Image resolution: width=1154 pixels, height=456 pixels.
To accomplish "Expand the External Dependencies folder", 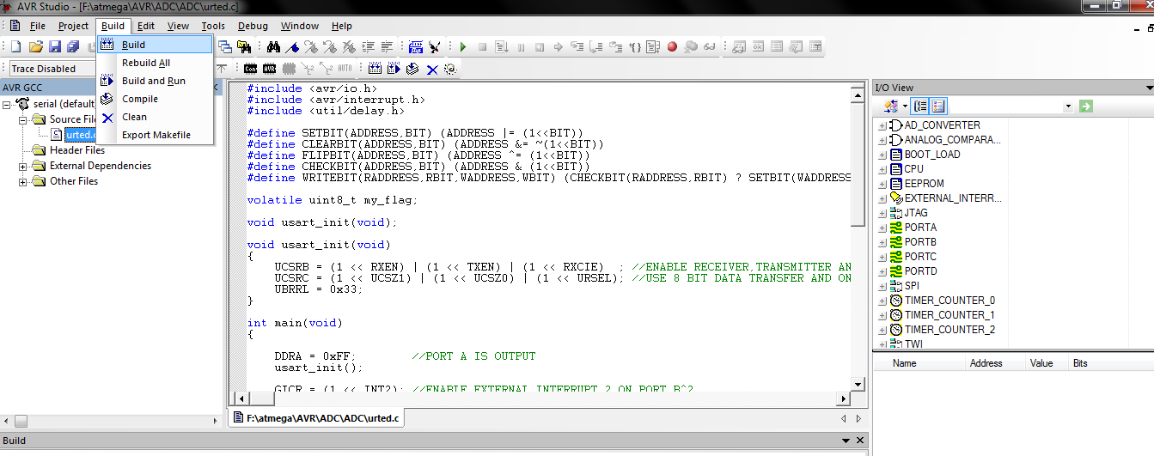I will (23, 166).
